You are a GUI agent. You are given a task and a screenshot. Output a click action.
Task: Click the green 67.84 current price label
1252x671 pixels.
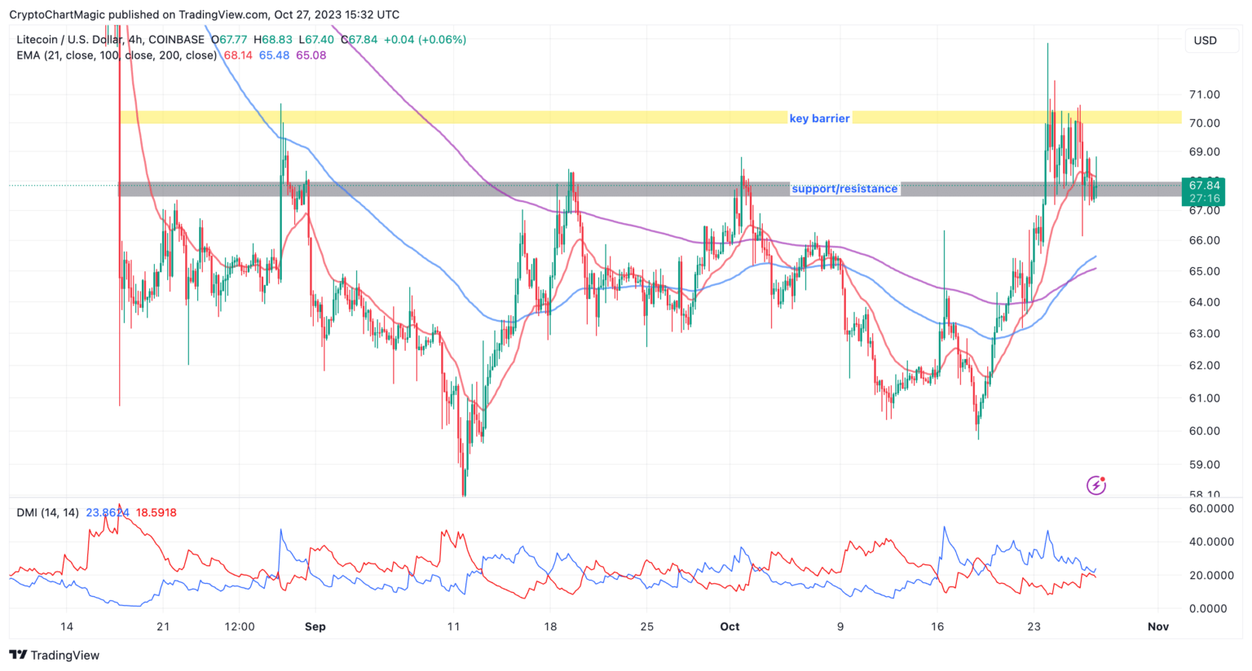[x=1204, y=186]
